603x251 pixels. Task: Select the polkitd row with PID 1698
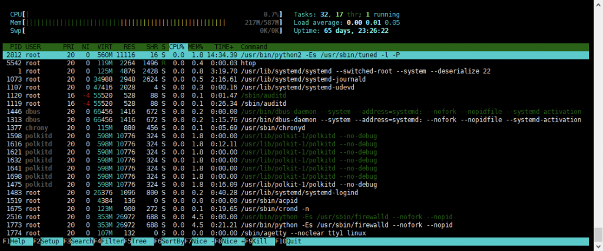tap(296, 176)
